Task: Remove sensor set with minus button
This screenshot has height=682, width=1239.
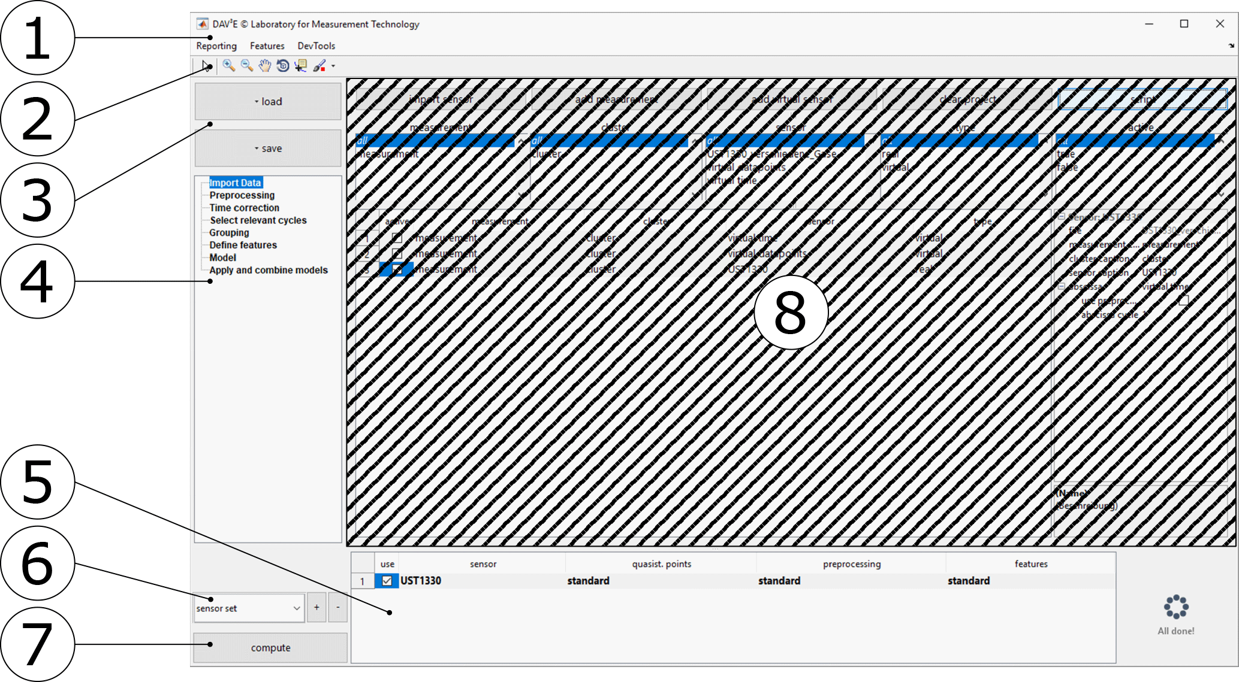Action: pos(337,608)
